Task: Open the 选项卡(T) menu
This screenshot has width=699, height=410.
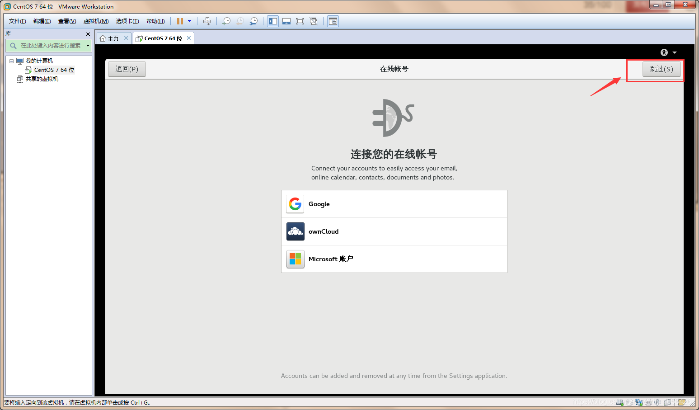Action: point(127,21)
